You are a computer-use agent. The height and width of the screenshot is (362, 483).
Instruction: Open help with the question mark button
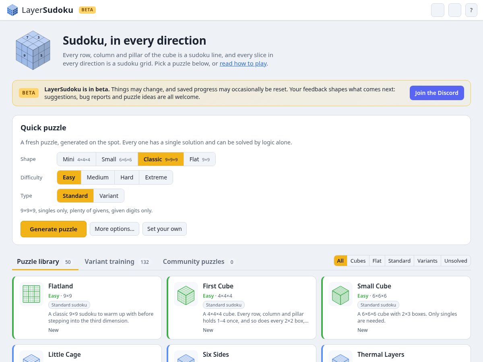point(471,10)
